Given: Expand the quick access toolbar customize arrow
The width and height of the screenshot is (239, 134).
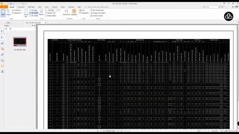Looking at the screenshot, I should (x=26, y=4).
